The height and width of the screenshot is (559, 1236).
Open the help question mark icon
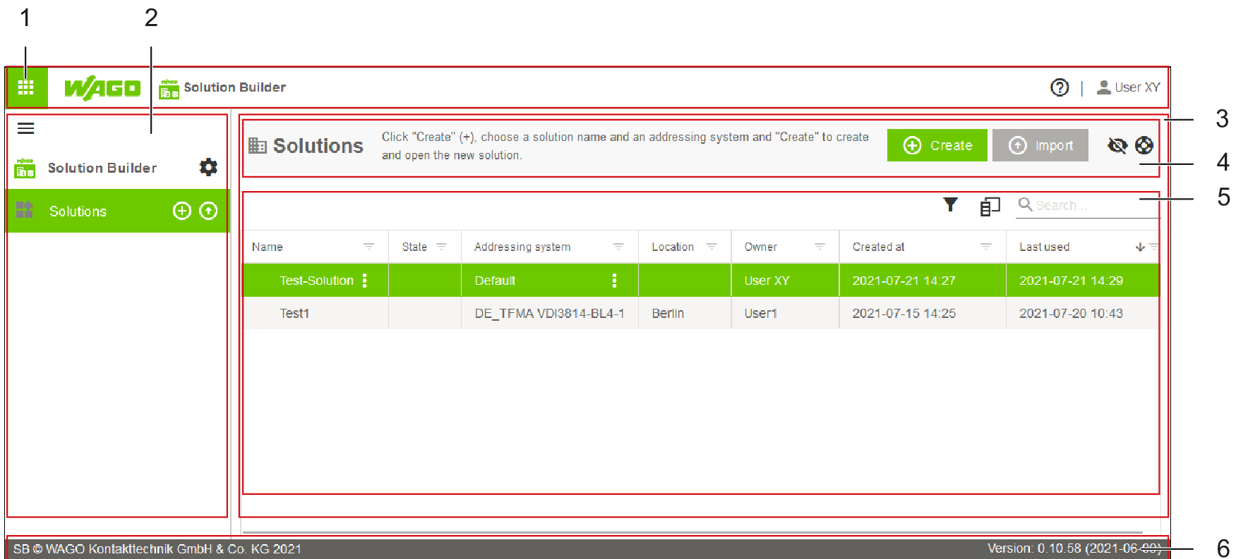click(1060, 87)
